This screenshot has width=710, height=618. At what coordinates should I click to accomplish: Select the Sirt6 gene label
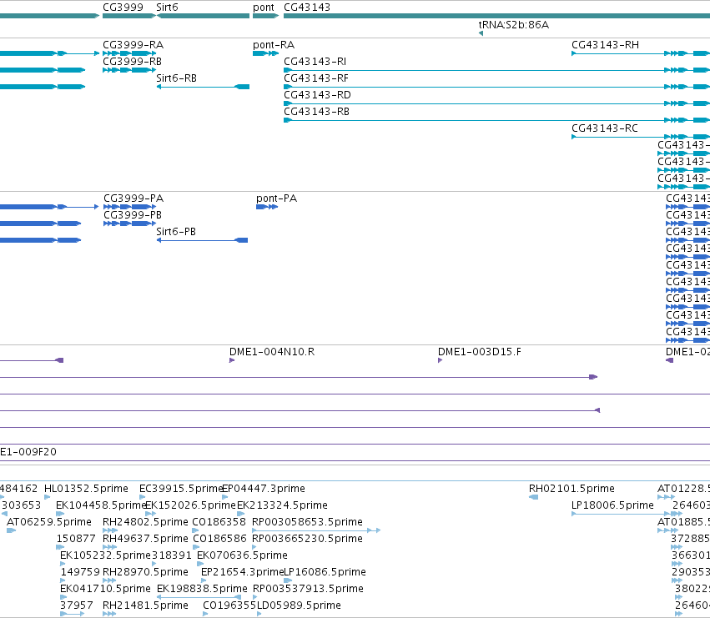[x=167, y=8]
